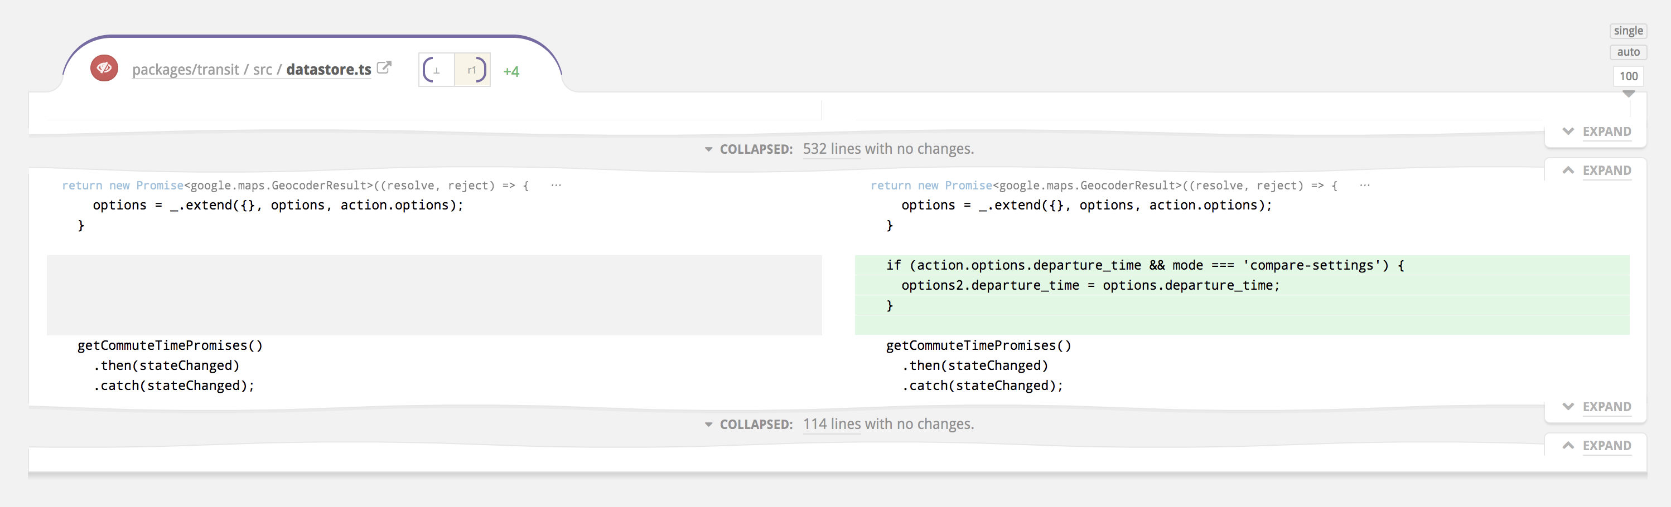
Task: Select revision r1 in the diff selector
Action: [472, 70]
